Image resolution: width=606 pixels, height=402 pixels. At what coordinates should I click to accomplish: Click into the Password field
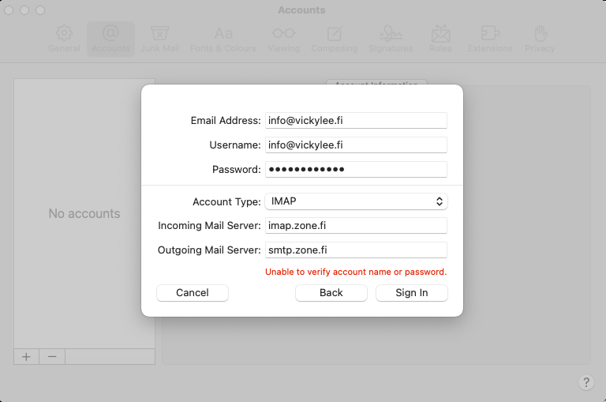click(356, 170)
